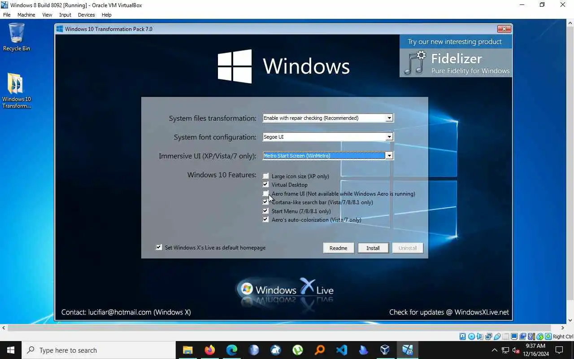Open File Explorer from the taskbar
This screenshot has width=574, height=359.
pos(187,350)
